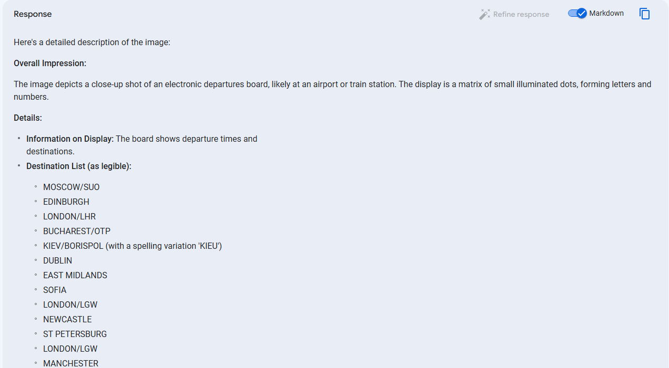Select the MOSCOW/SUO list entry
The width and height of the screenshot is (669, 368).
click(72, 187)
